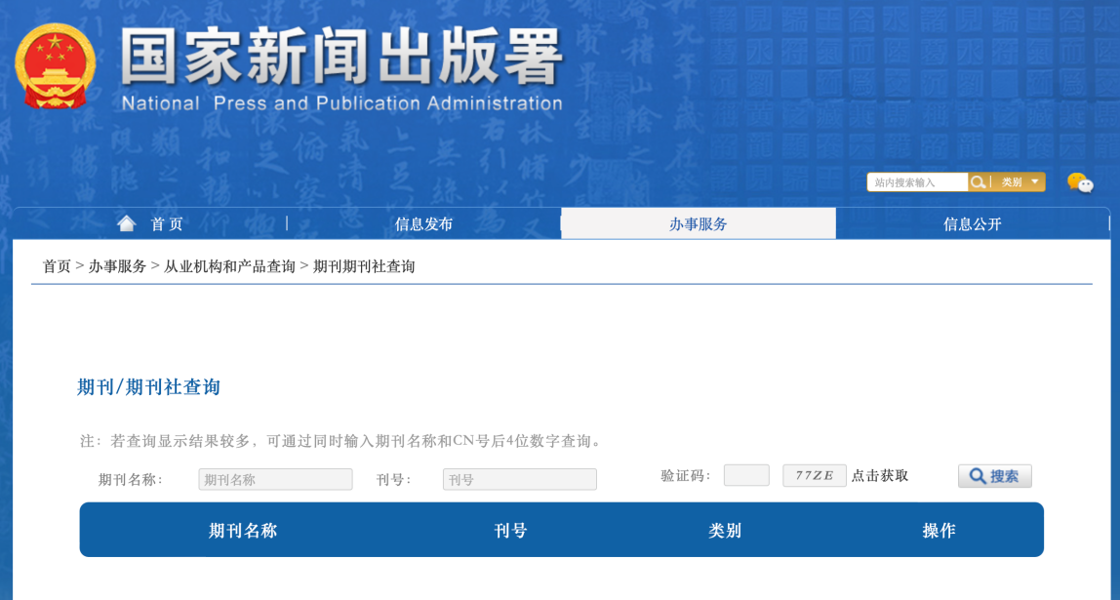
Task: Select the home icon beside 首页
Action: 126,222
